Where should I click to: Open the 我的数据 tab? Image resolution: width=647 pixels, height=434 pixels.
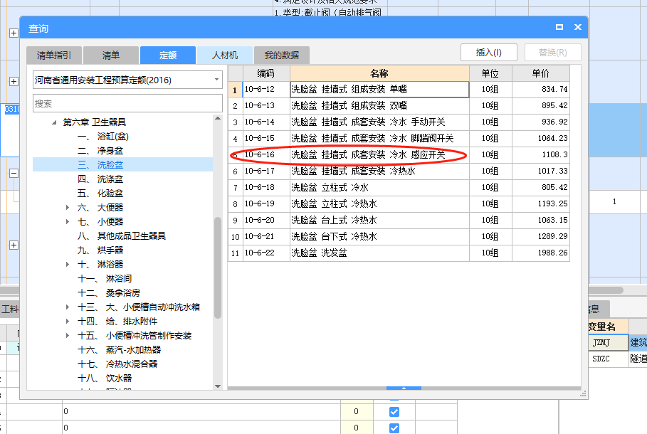click(281, 55)
